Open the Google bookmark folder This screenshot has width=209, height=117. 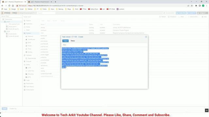pos(12,9)
